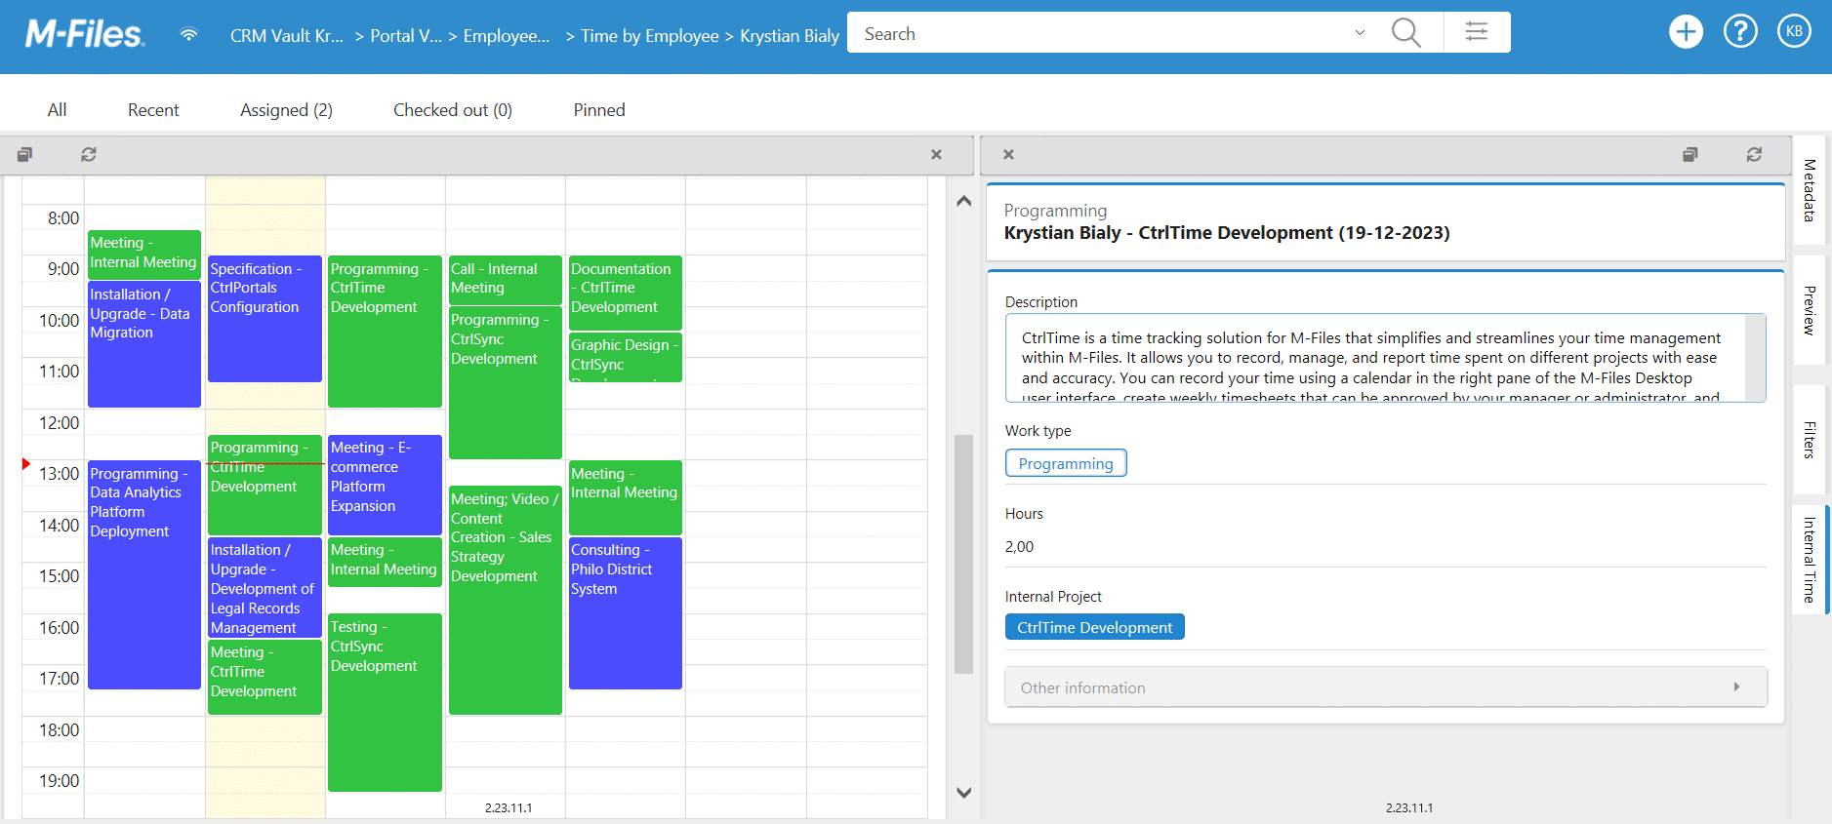Open the Checked out (0) tab

tap(453, 110)
